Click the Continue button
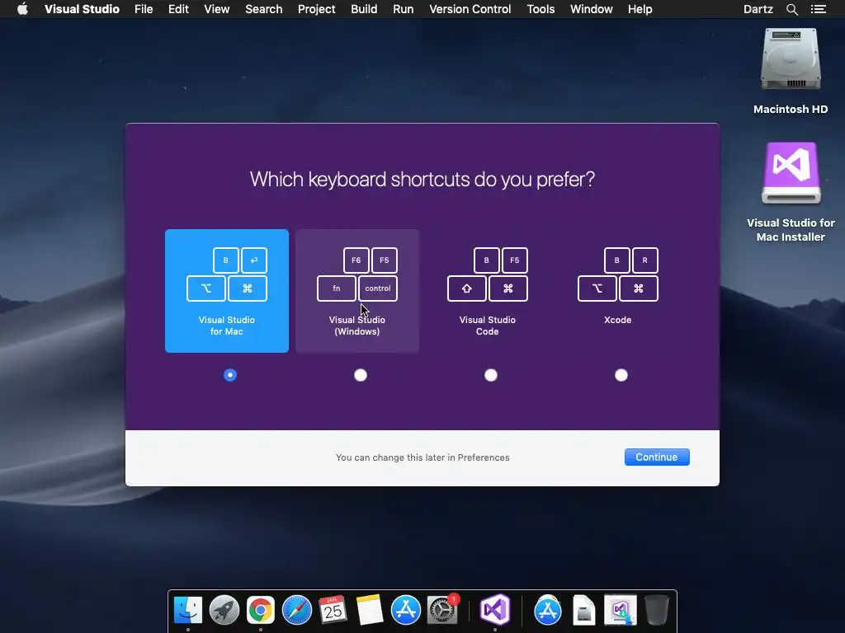Image resolution: width=845 pixels, height=633 pixels. pyautogui.click(x=657, y=457)
